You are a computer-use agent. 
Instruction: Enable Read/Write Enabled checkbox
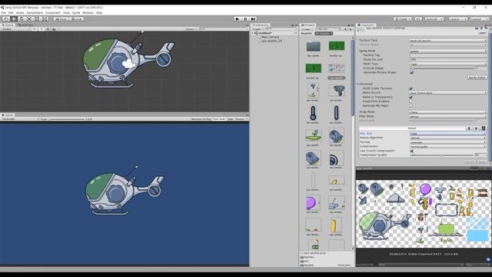[x=411, y=102]
